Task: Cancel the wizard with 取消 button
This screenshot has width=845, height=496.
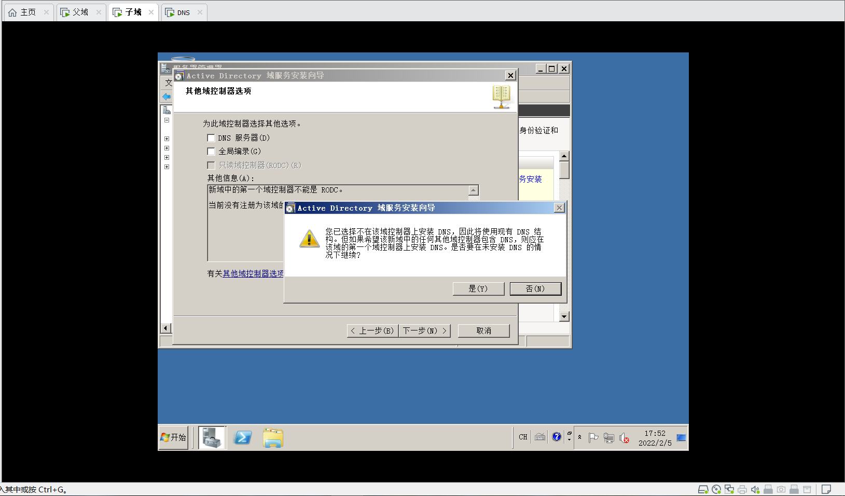Action: click(x=484, y=331)
